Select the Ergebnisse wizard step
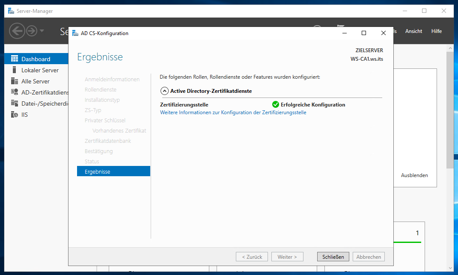This screenshot has height=275, width=458. tap(113, 172)
